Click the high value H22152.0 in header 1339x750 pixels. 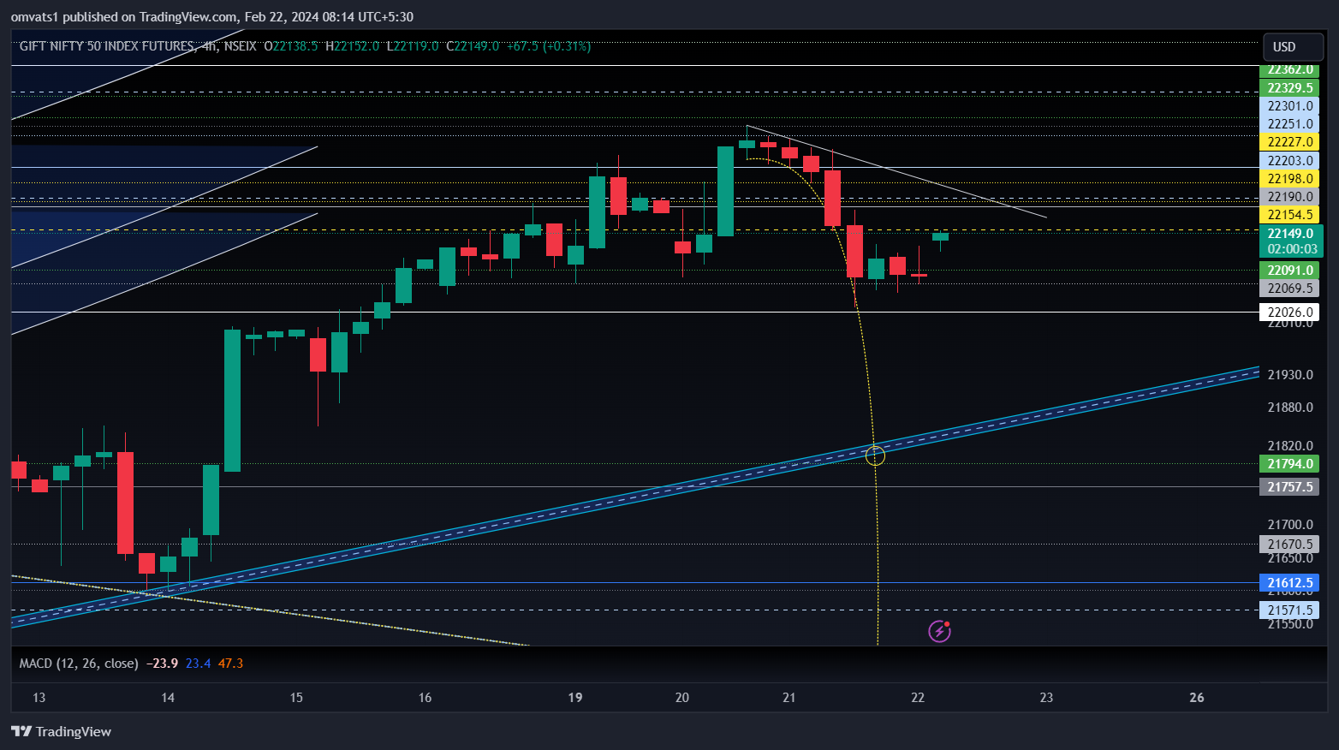point(352,46)
